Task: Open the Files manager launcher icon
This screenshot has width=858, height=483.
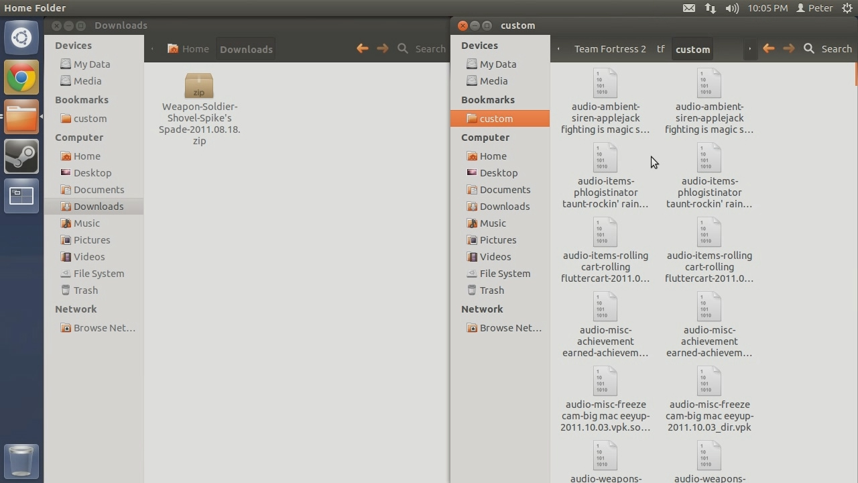Action: pyautogui.click(x=21, y=117)
